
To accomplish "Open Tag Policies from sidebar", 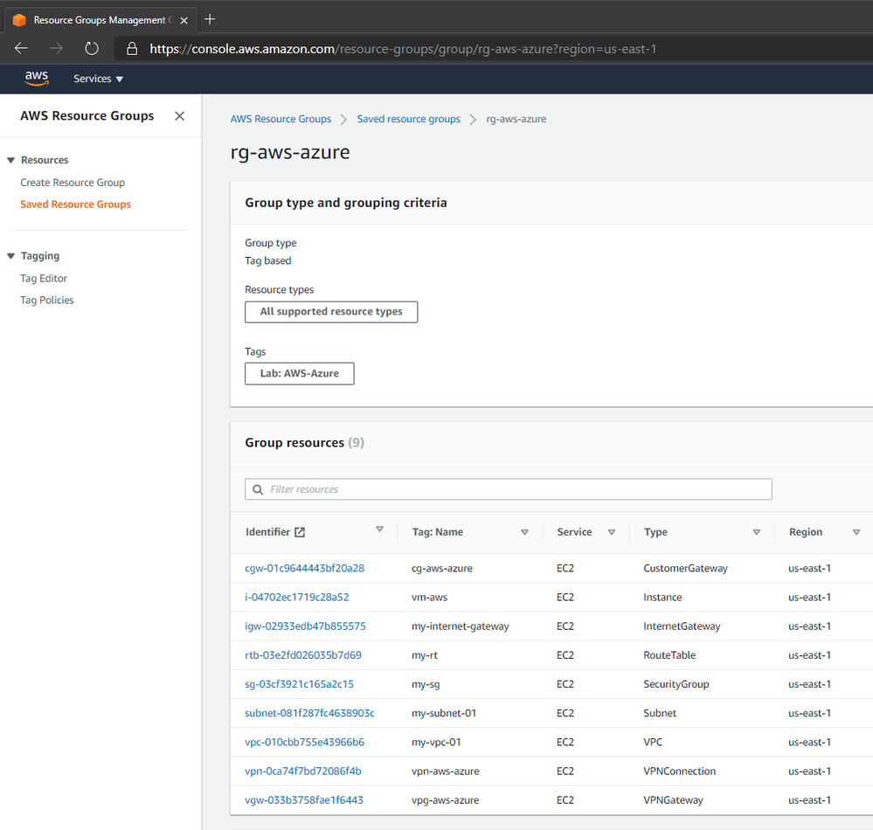I will click(x=47, y=300).
